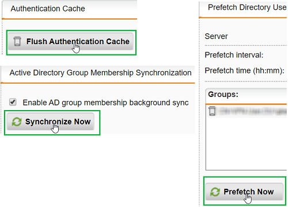
Task: Click the Synchronize Now label text
Action: pos(58,122)
